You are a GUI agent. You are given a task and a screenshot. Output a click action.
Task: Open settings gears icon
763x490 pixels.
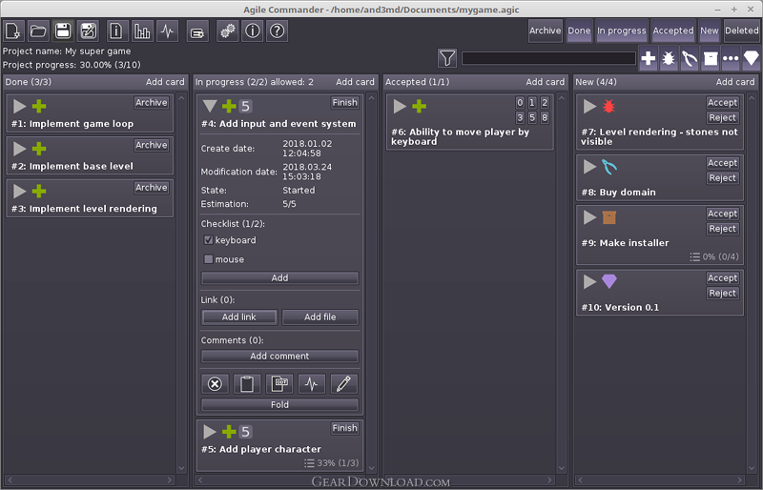coord(227,31)
